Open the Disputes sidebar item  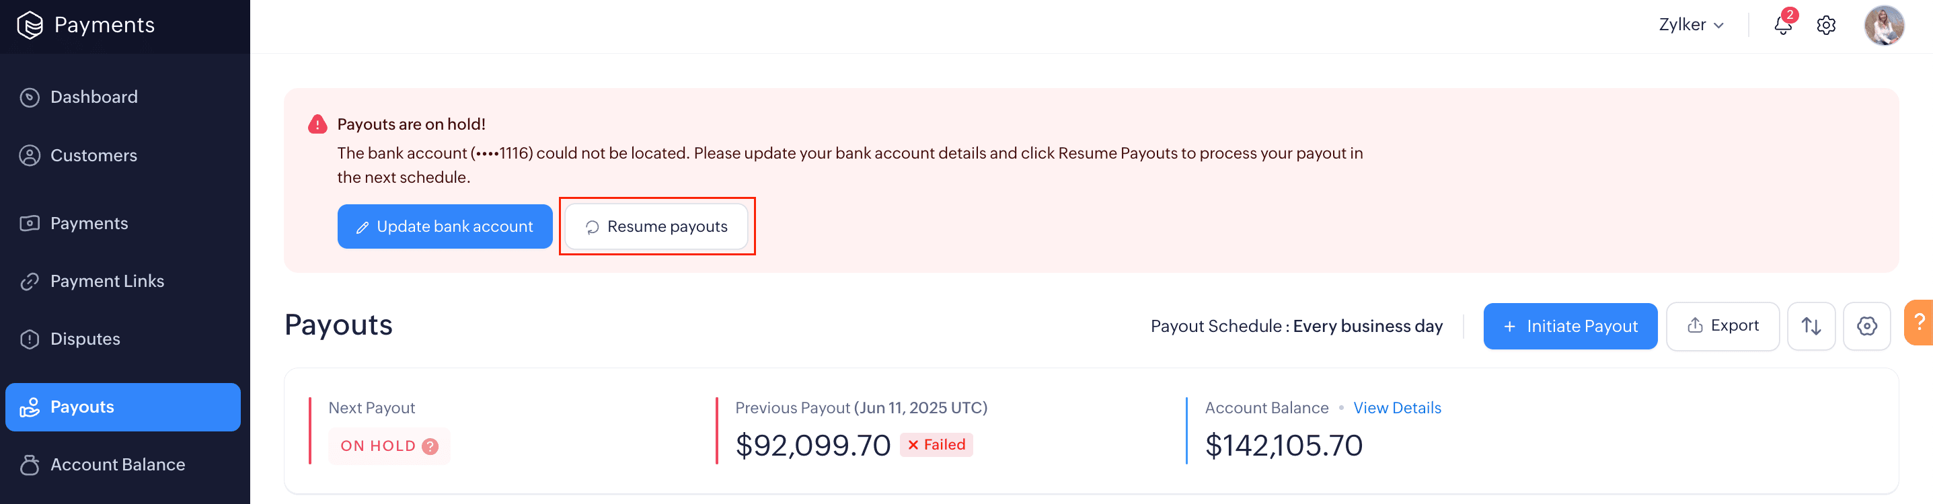tap(85, 339)
